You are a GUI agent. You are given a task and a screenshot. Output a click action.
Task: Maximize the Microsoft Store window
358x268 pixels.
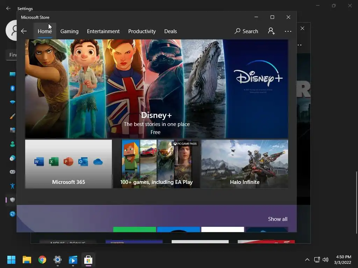(x=272, y=17)
